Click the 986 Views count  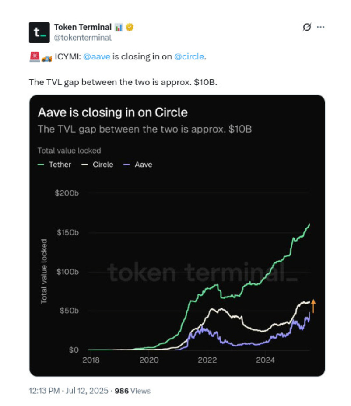132,391
